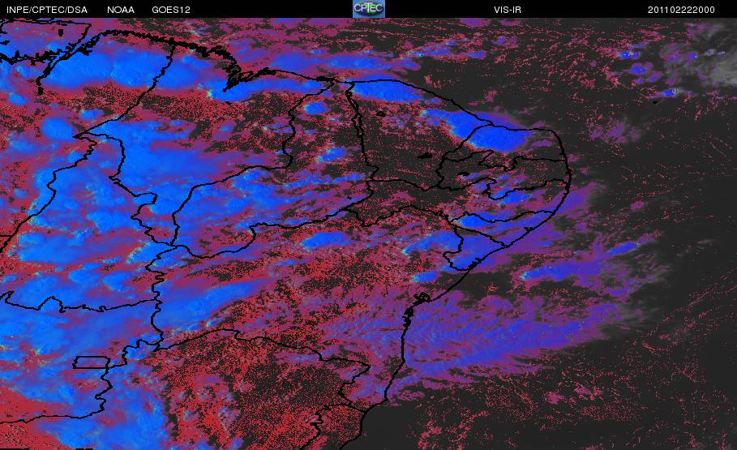Click the VIS-IR channel label
The height and width of the screenshot is (450, 737).
click(x=508, y=10)
